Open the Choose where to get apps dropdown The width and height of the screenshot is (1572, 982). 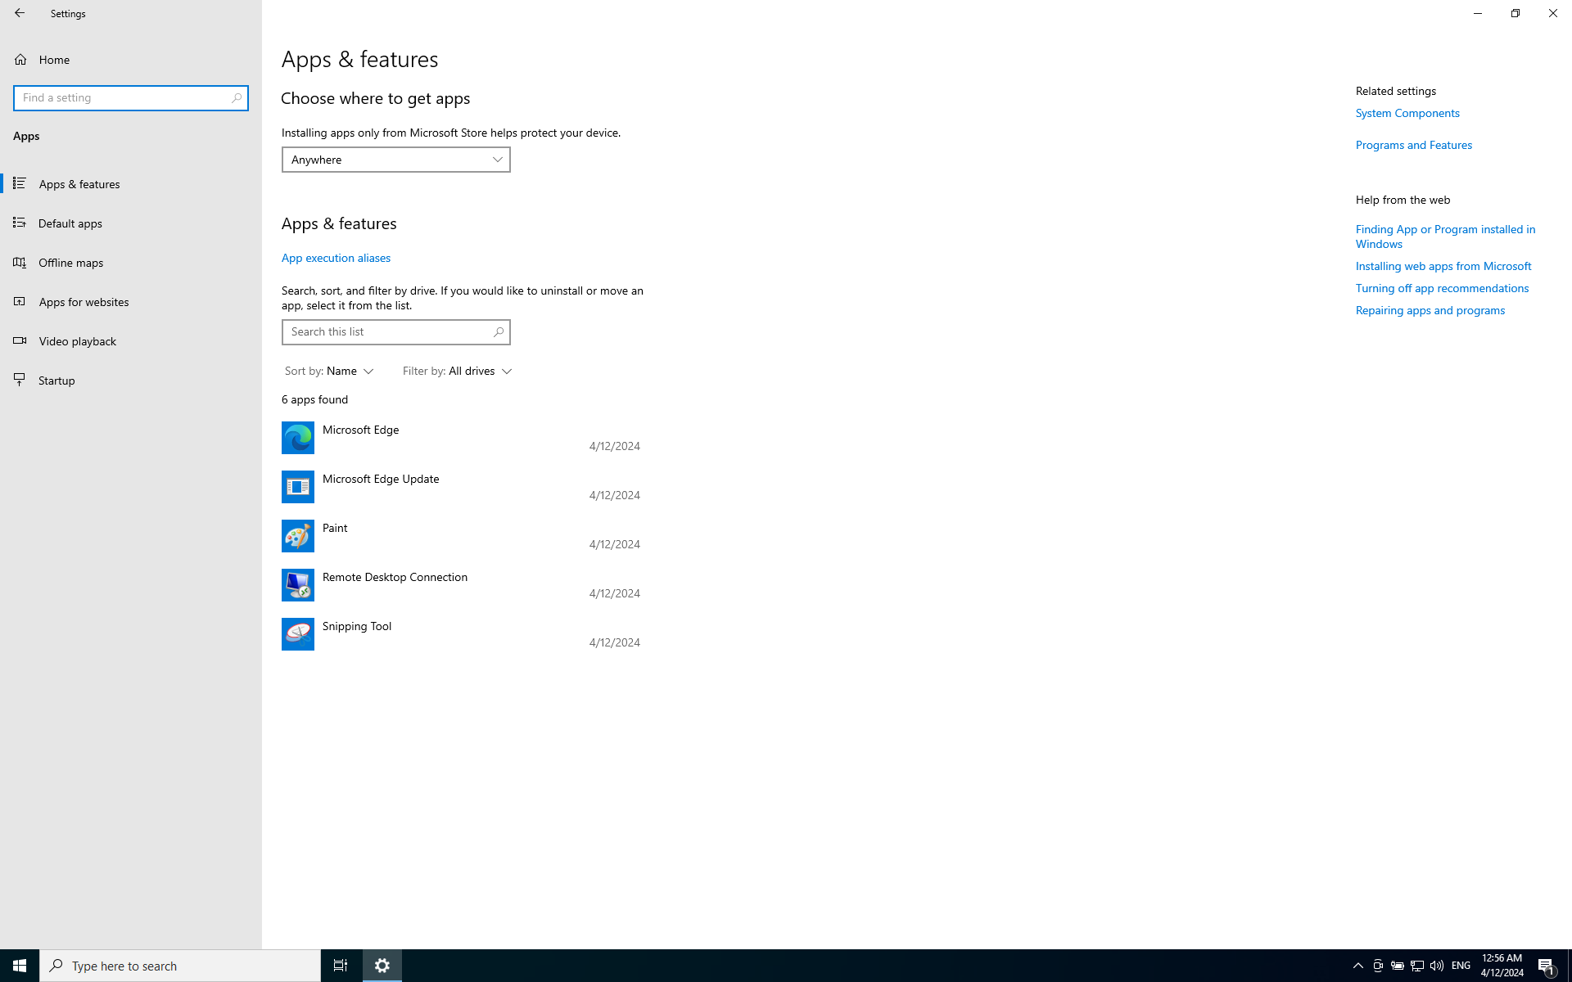tap(395, 159)
